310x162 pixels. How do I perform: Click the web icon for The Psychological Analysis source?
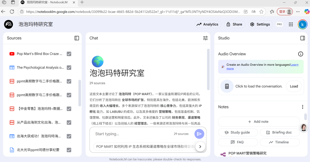(x=12, y=68)
